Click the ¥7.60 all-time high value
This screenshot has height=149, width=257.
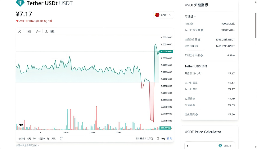[232, 115]
